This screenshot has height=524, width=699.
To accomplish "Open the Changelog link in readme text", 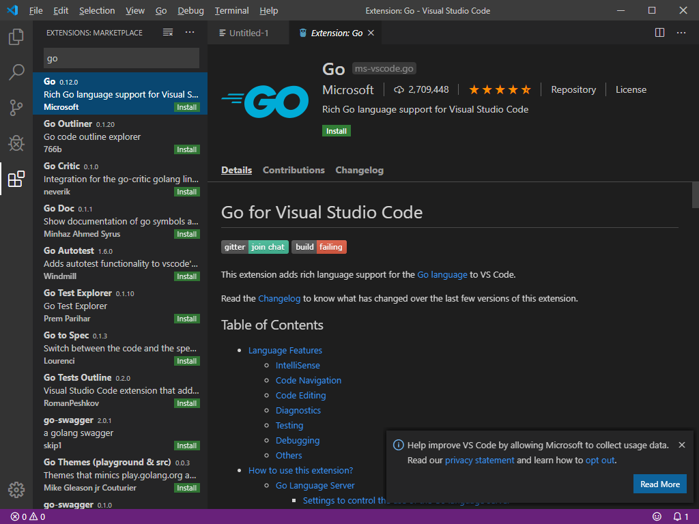I will [279, 299].
